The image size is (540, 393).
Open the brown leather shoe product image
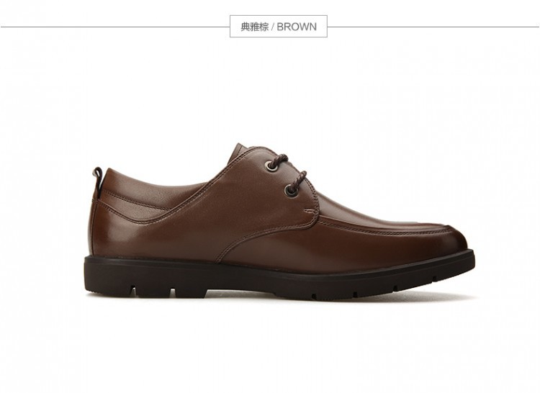(279, 221)
